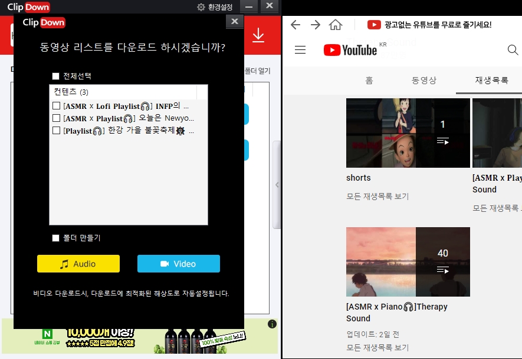Click the 업데이트: 2일 전 text
This screenshot has height=359, width=522.
tap(373, 334)
